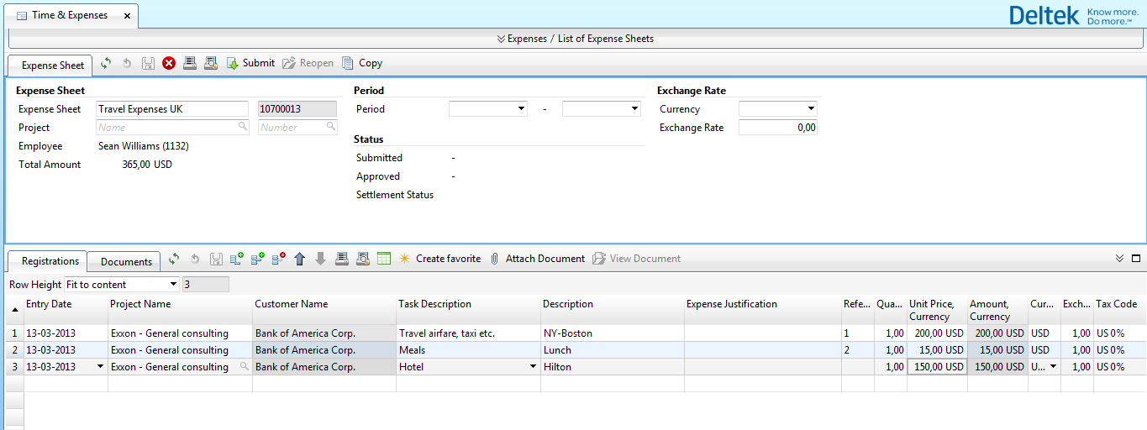Collapse the Registrations panel with double chevron
The height and width of the screenshot is (430, 1147).
coord(1119,259)
